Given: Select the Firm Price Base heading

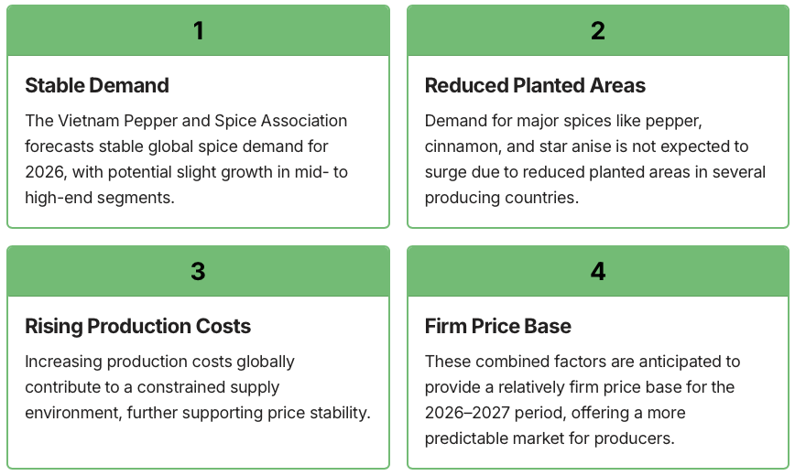Looking at the screenshot, I should [497, 327].
